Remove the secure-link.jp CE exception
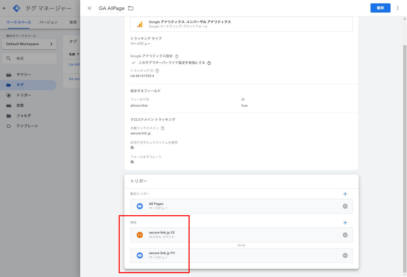Screen dimensions: 407x277 pyautogui.click(x=345, y=235)
